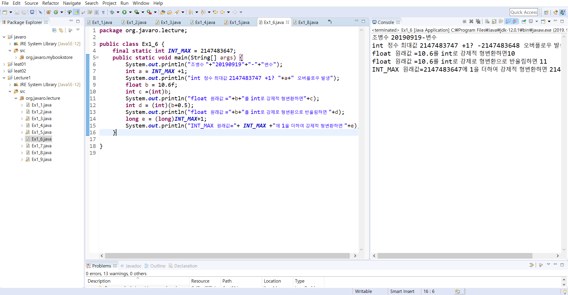568x295 pixels.
Task: Click the New Java Class icon
Action: point(56,12)
